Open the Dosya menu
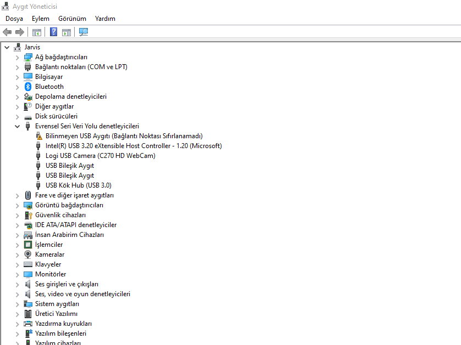Viewport: 461px width, 345px height. [14, 19]
